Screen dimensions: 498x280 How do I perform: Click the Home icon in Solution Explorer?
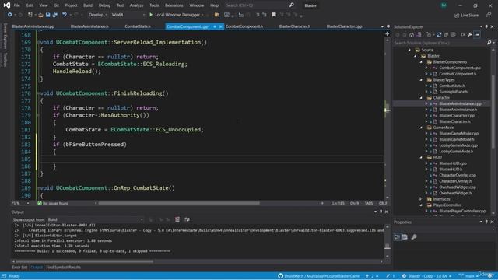click(x=412, y=34)
